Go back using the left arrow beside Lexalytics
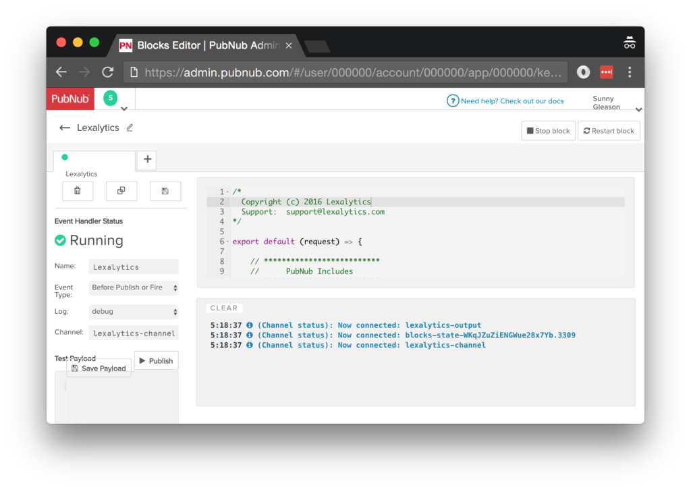Viewport: 691px width, 490px height. point(65,128)
